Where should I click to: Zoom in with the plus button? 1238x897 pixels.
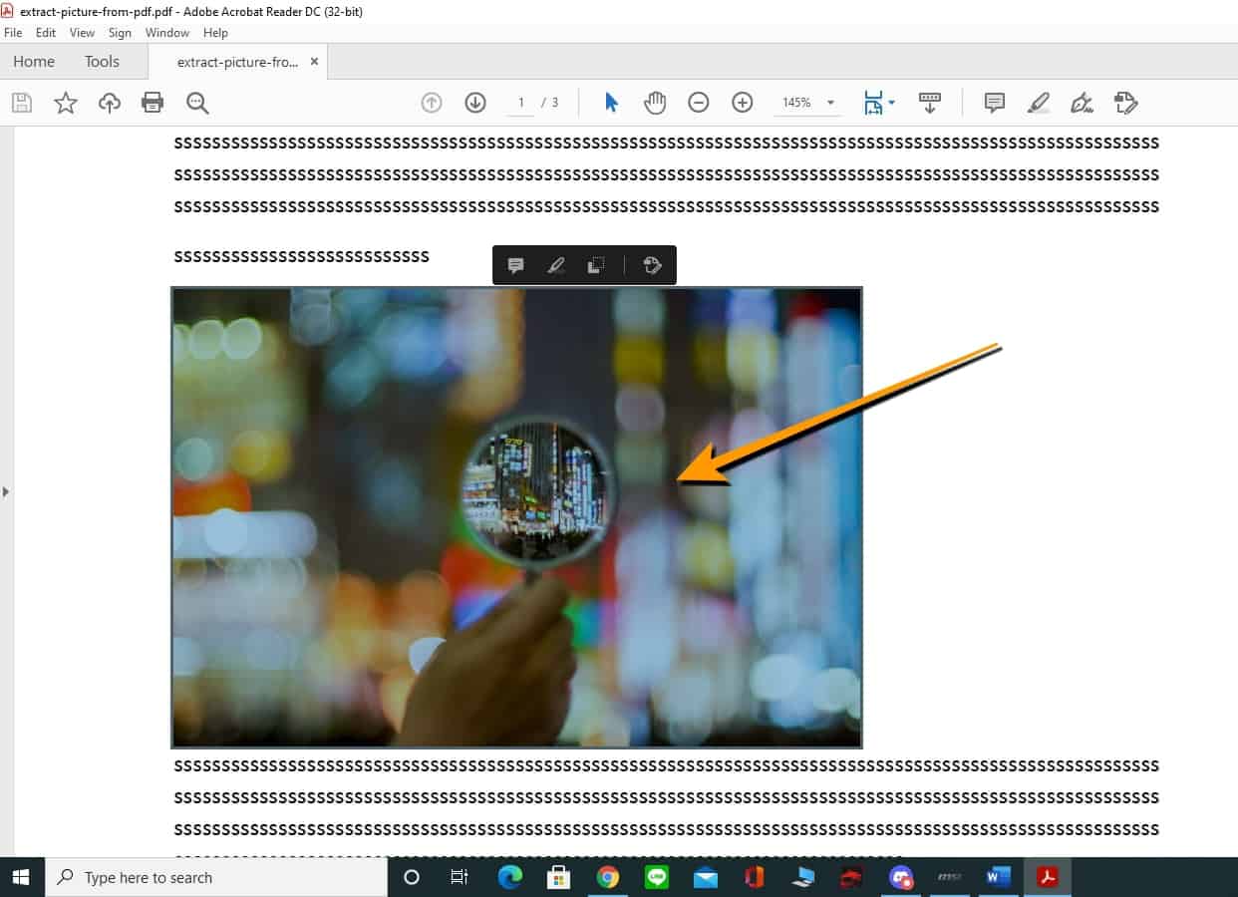click(743, 103)
